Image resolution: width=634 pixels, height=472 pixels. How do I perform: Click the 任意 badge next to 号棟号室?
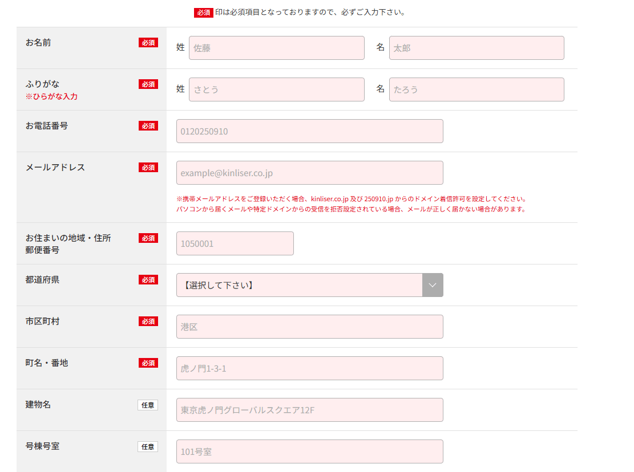(x=148, y=447)
